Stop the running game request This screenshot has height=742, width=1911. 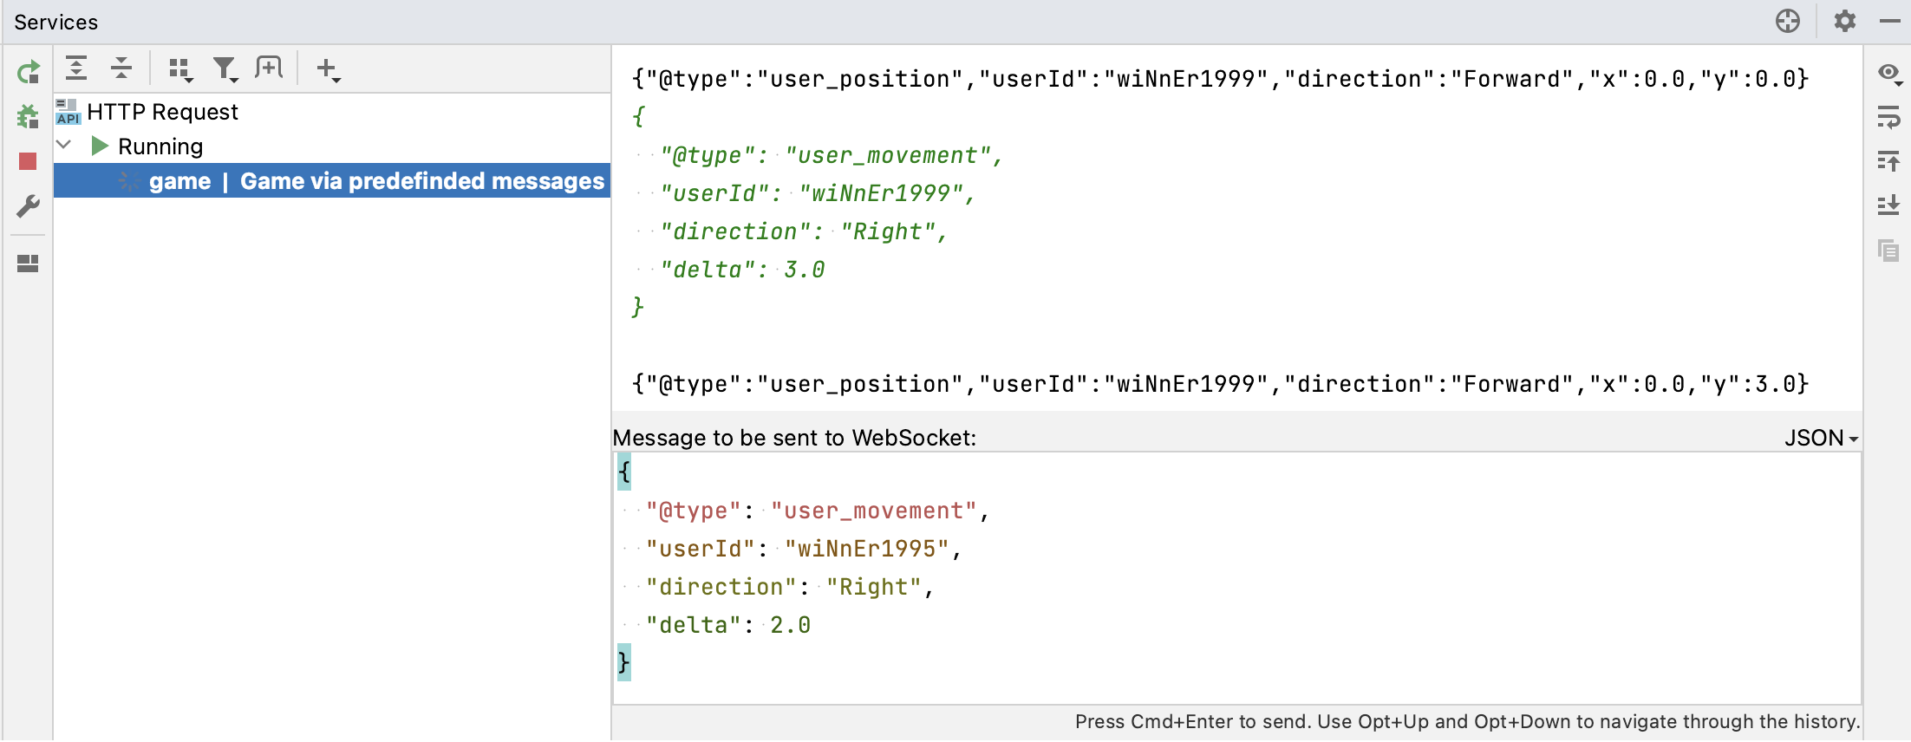pos(28,161)
